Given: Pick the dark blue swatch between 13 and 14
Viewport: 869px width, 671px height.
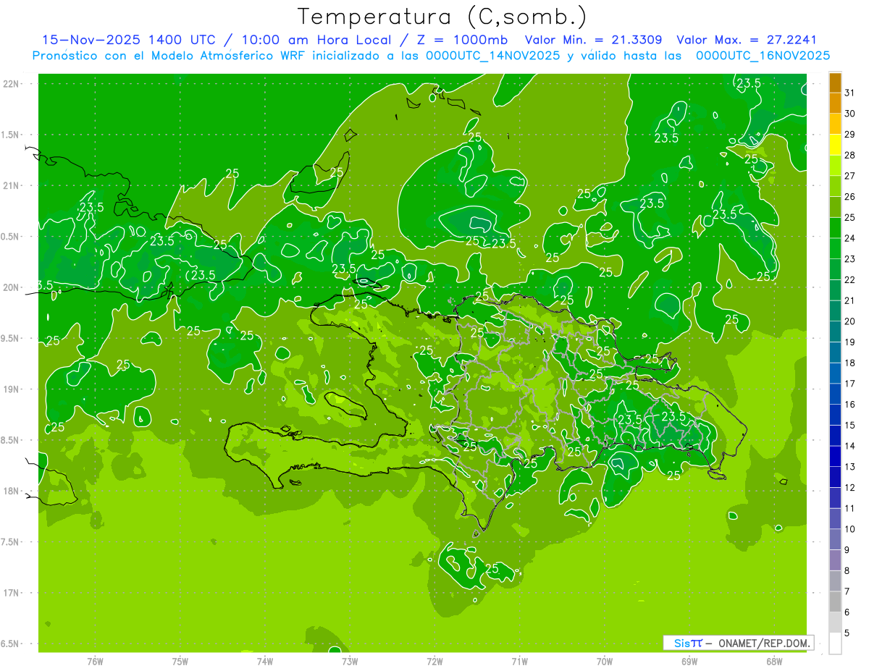Looking at the screenshot, I should 835,457.
